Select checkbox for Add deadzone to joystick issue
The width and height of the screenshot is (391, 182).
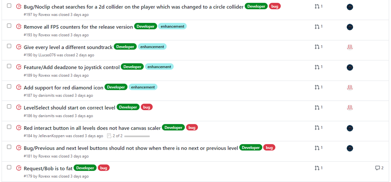point(9,66)
